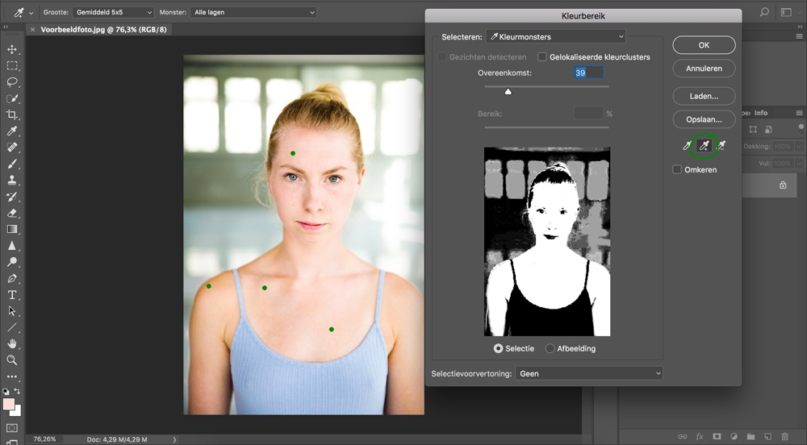This screenshot has height=445, width=807.
Task: Enable the Omkeren checkbox
Action: (x=678, y=170)
